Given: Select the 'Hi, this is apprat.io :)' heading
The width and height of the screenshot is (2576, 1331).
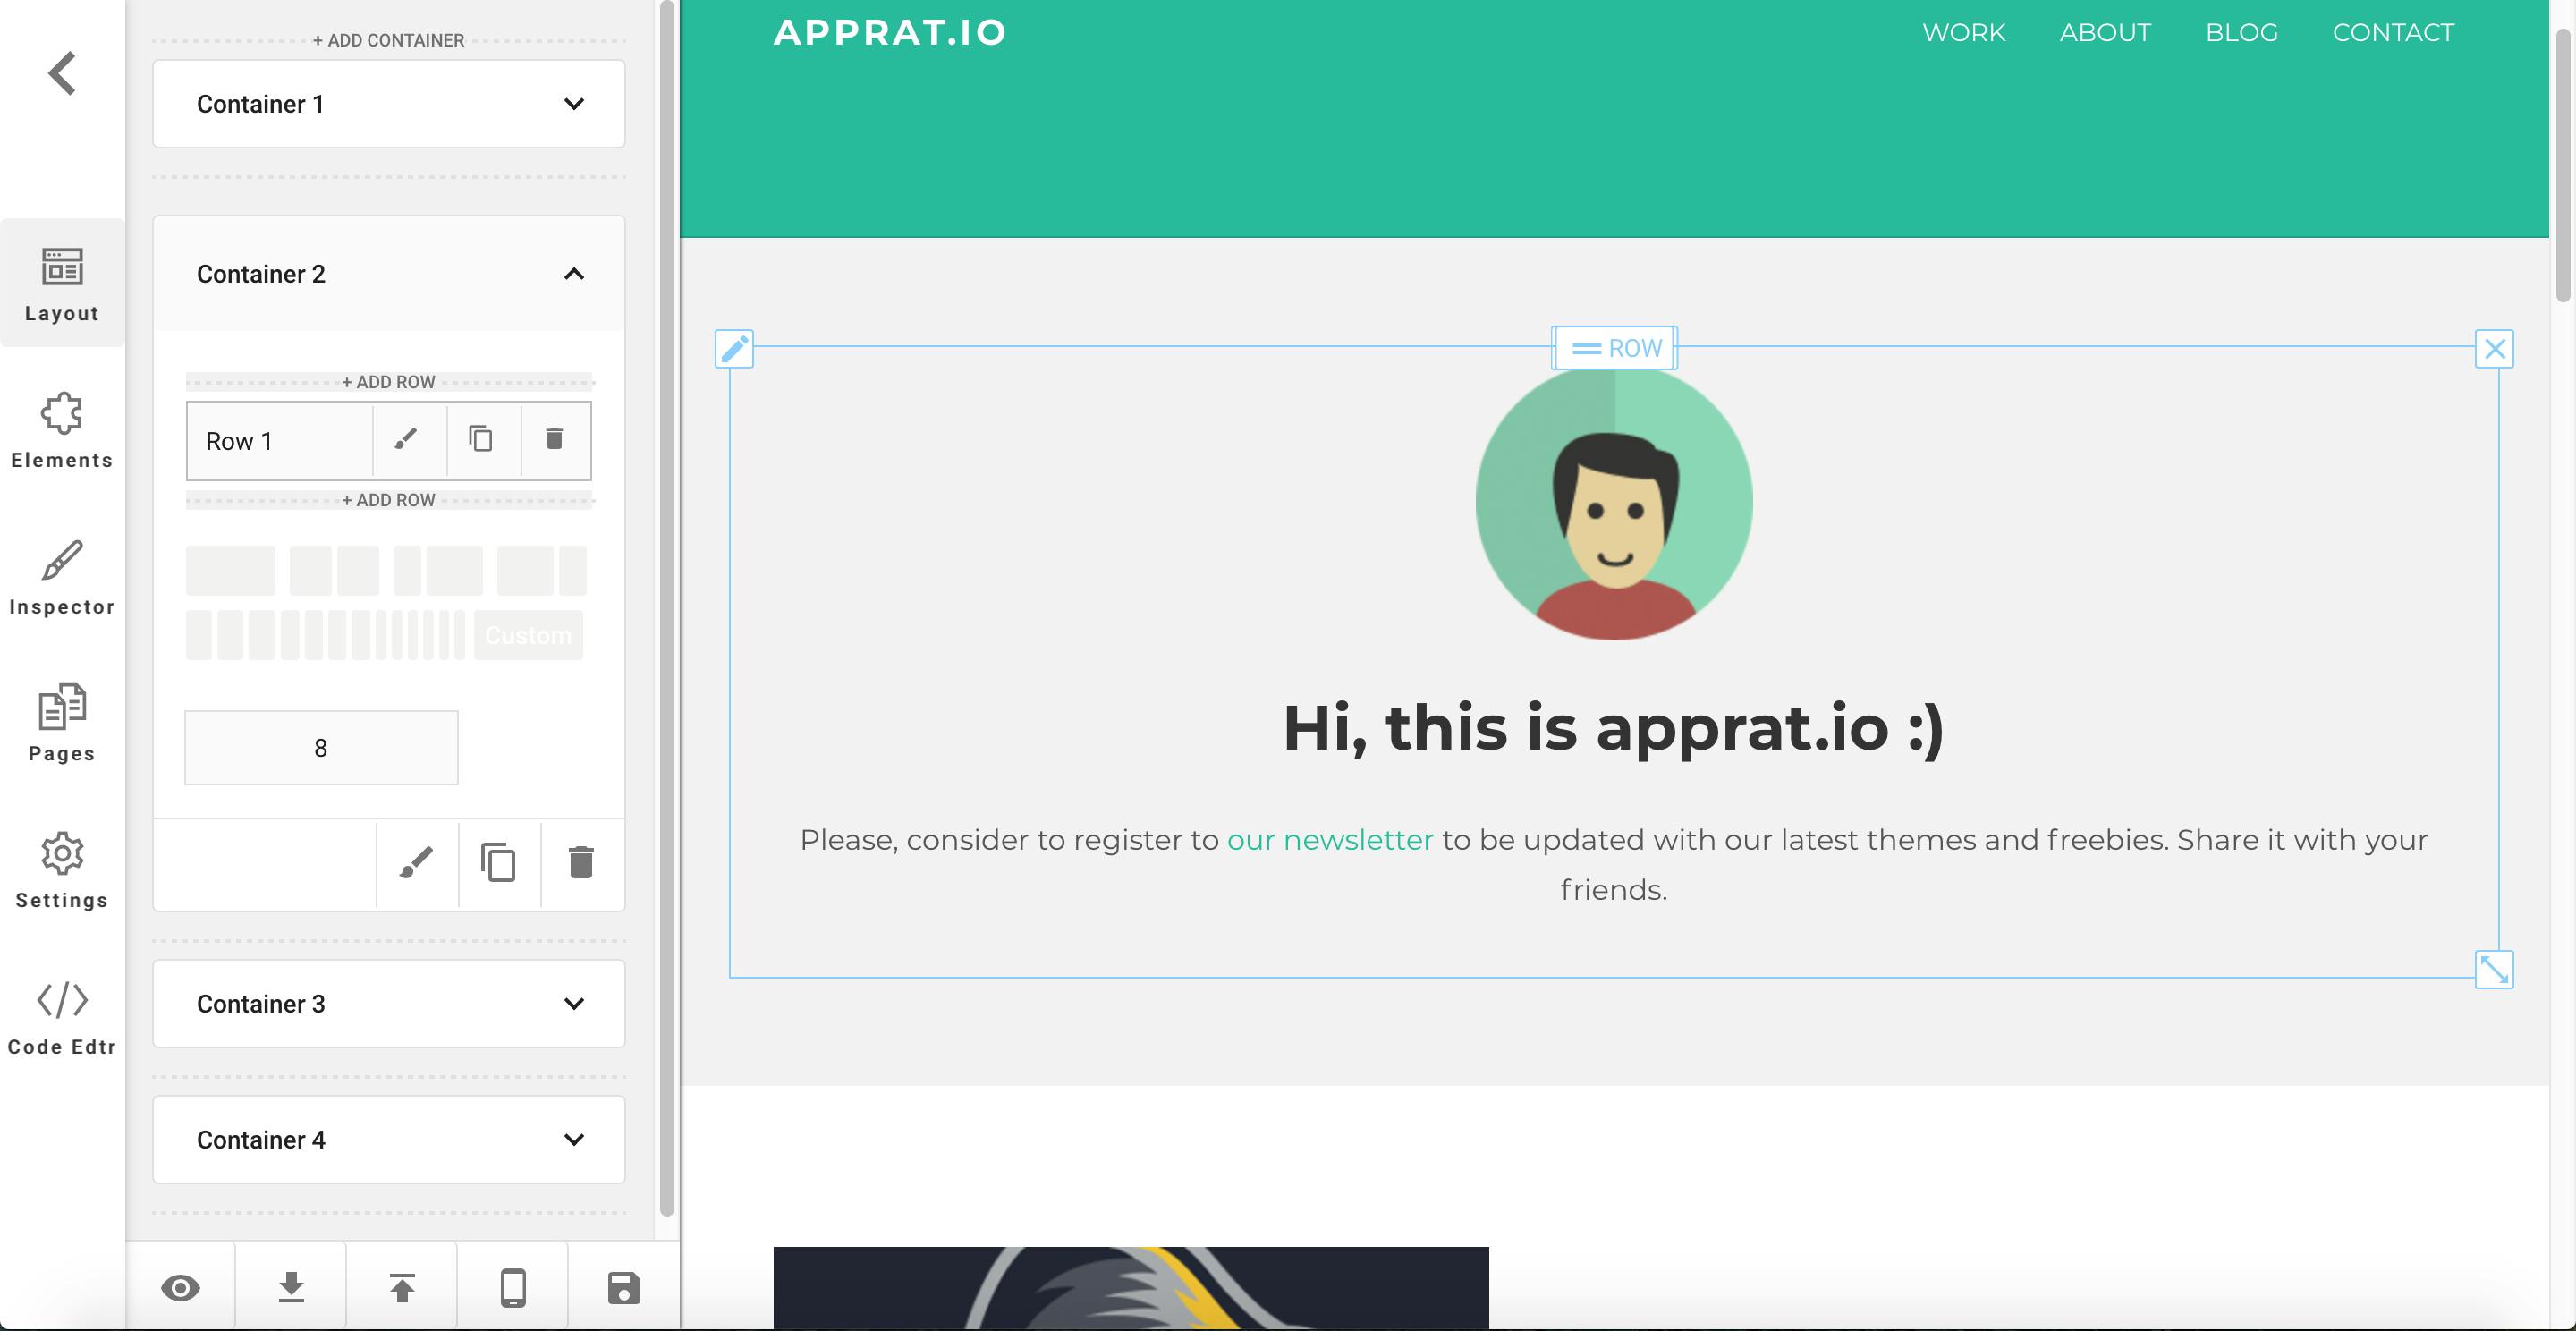Looking at the screenshot, I should tap(1614, 728).
